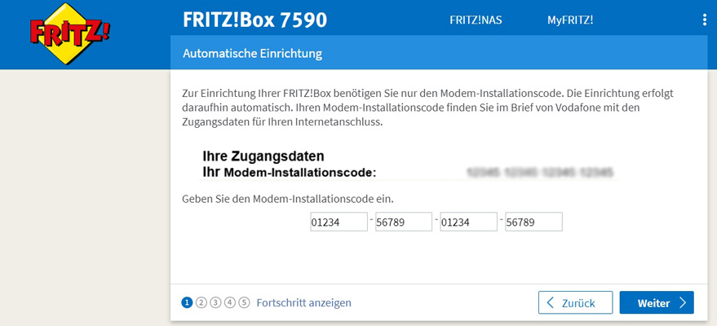Choose step 4 in the progress indicator

pos(230,302)
